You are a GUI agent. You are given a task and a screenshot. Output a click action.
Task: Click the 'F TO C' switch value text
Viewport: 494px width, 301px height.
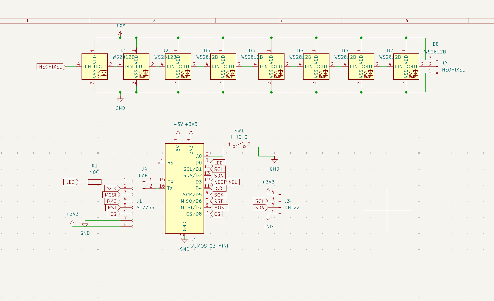pos(239,137)
